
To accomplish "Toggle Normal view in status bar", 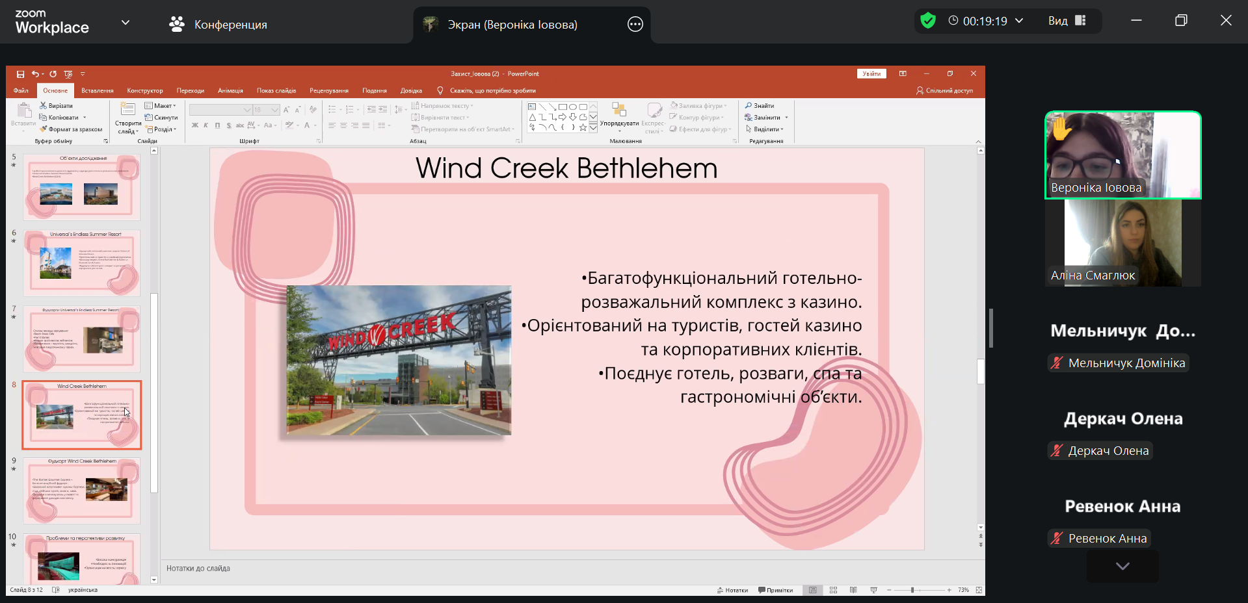I will coord(812,590).
